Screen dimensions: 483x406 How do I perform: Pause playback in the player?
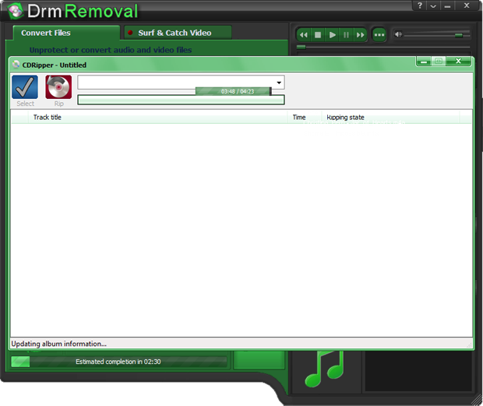pyautogui.click(x=346, y=35)
